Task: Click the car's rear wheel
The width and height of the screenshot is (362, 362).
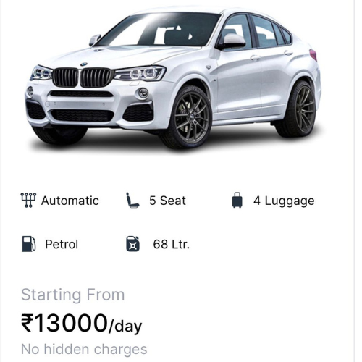Action: pos(298,110)
